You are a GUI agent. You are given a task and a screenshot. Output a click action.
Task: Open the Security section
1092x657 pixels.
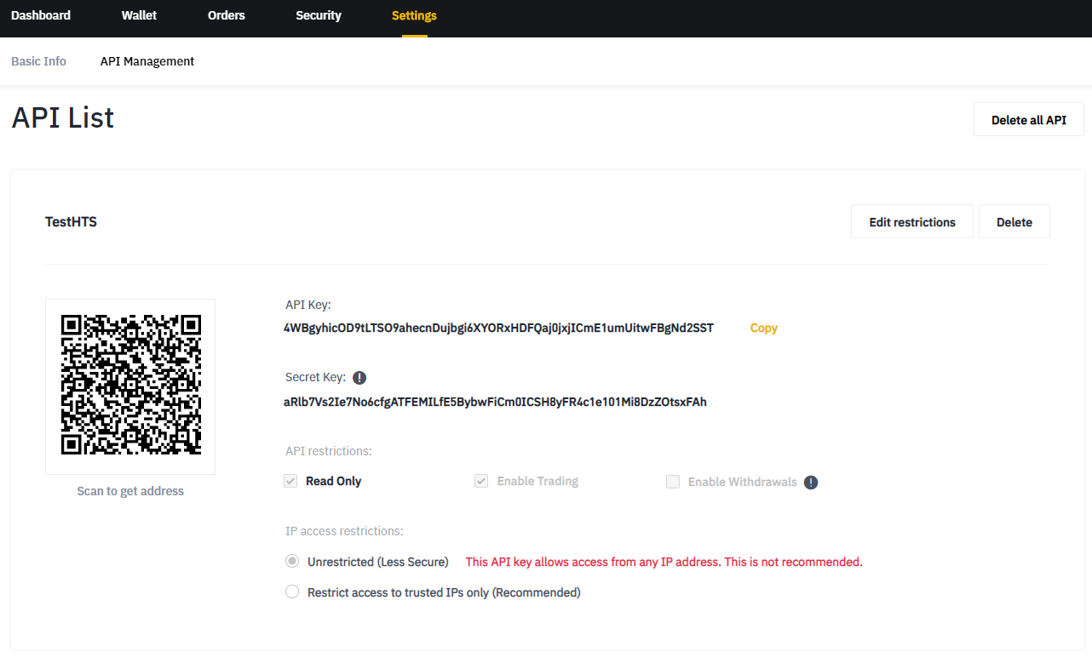tap(318, 15)
